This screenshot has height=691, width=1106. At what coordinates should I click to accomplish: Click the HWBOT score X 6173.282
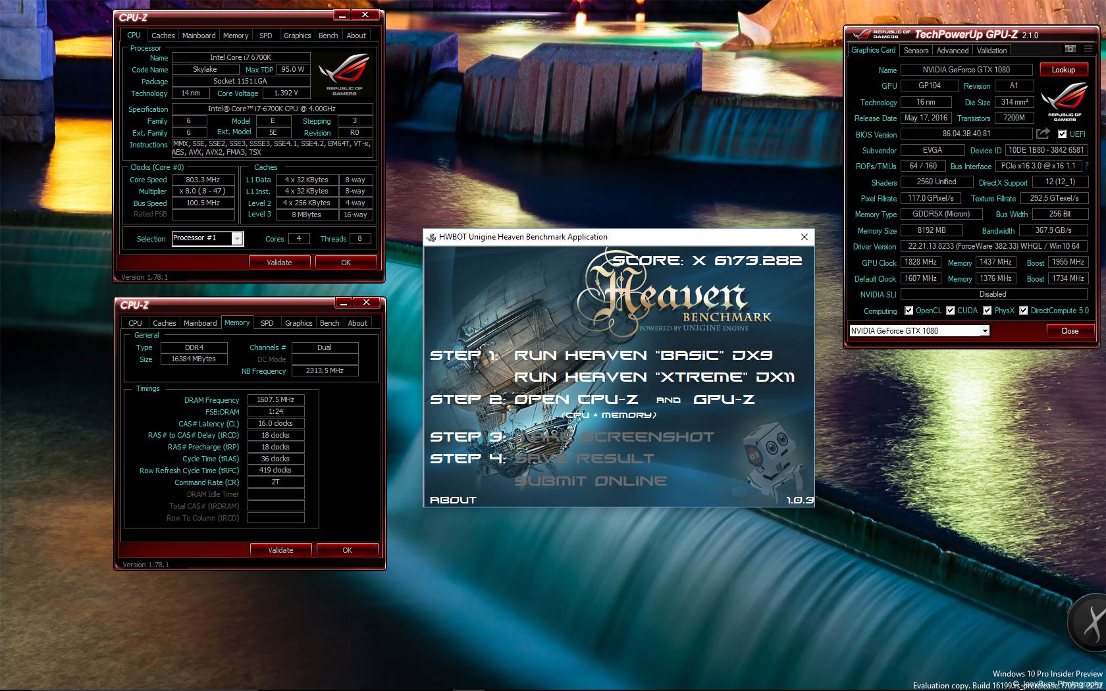click(707, 261)
